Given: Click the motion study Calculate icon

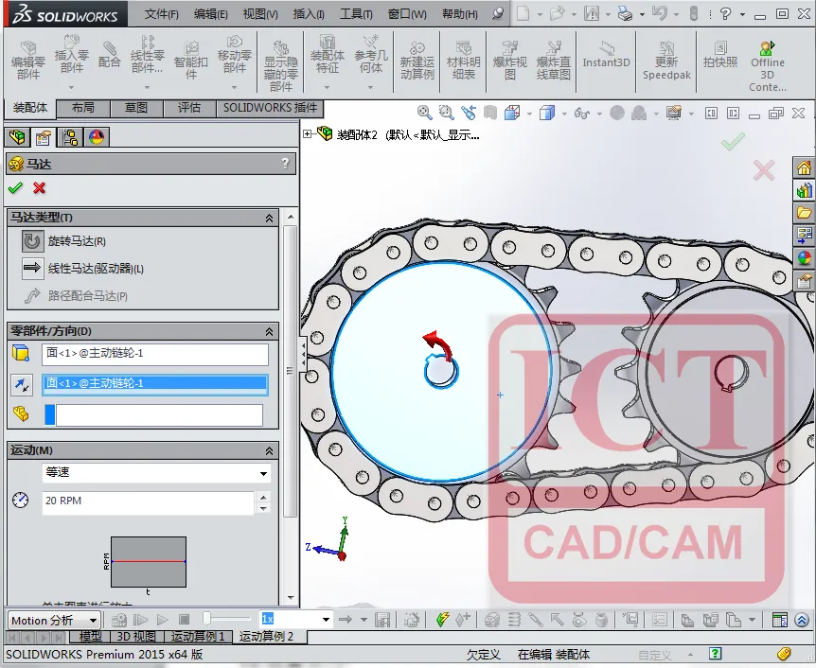Looking at the screenshot, I should pyautogui.click(x=118, y=620).
